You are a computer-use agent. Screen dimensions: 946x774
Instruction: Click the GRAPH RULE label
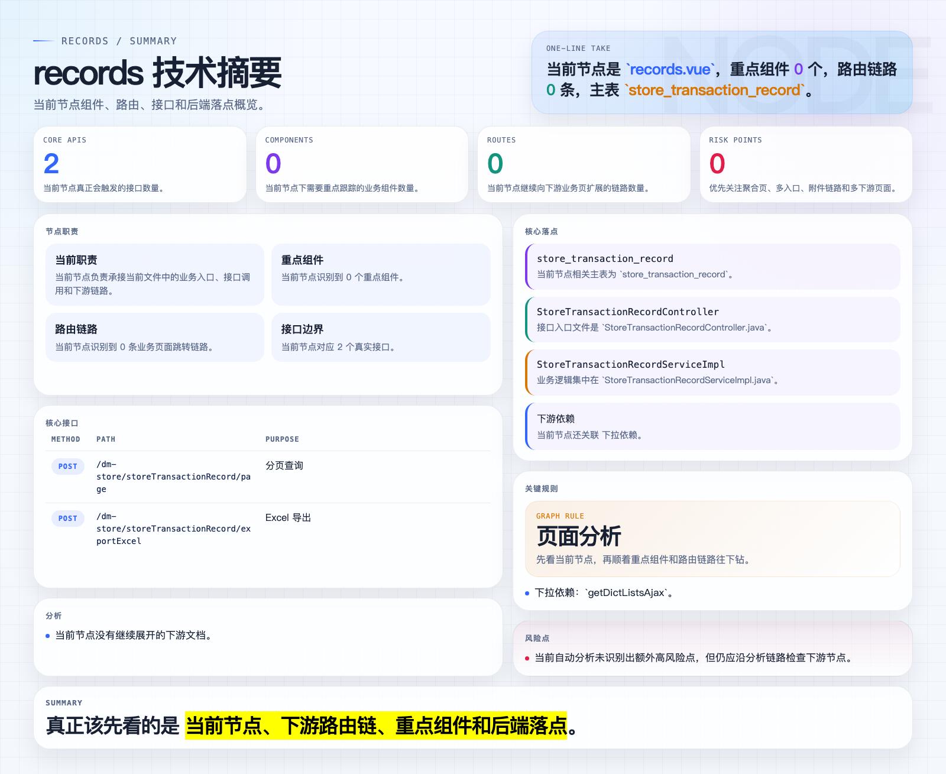tap(560, 516)
